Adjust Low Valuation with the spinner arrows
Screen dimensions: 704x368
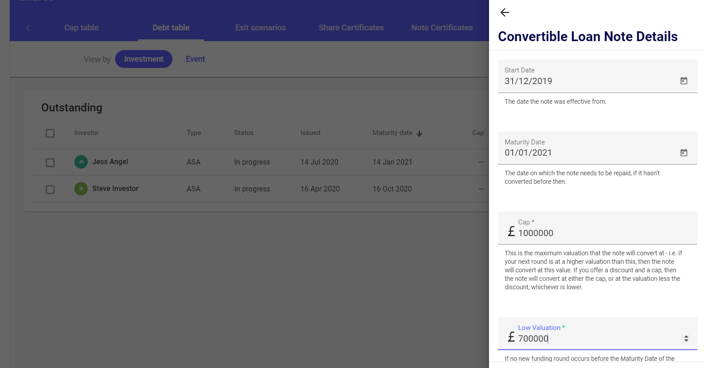(x=686, y=338)
